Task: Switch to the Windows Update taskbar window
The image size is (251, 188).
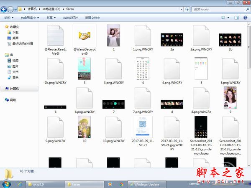Action: pos(147,184)
